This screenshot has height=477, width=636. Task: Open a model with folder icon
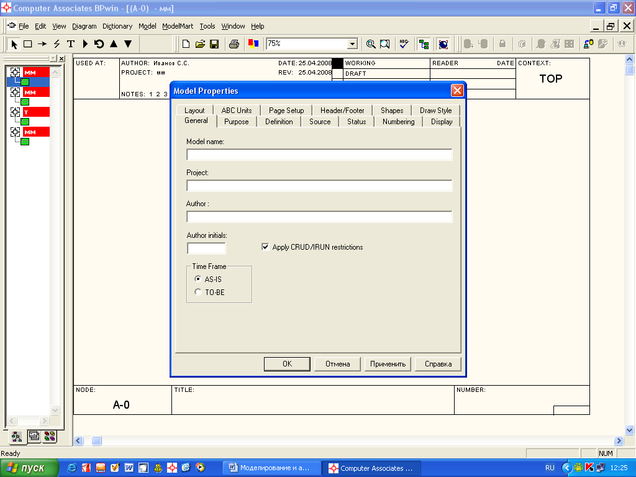tap(200, 44)
